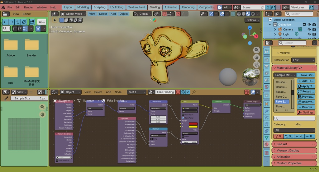The image size is (319, 172).
Task: Click Z axis on the navigation gizmo
Action: click(x=250, y=28)
